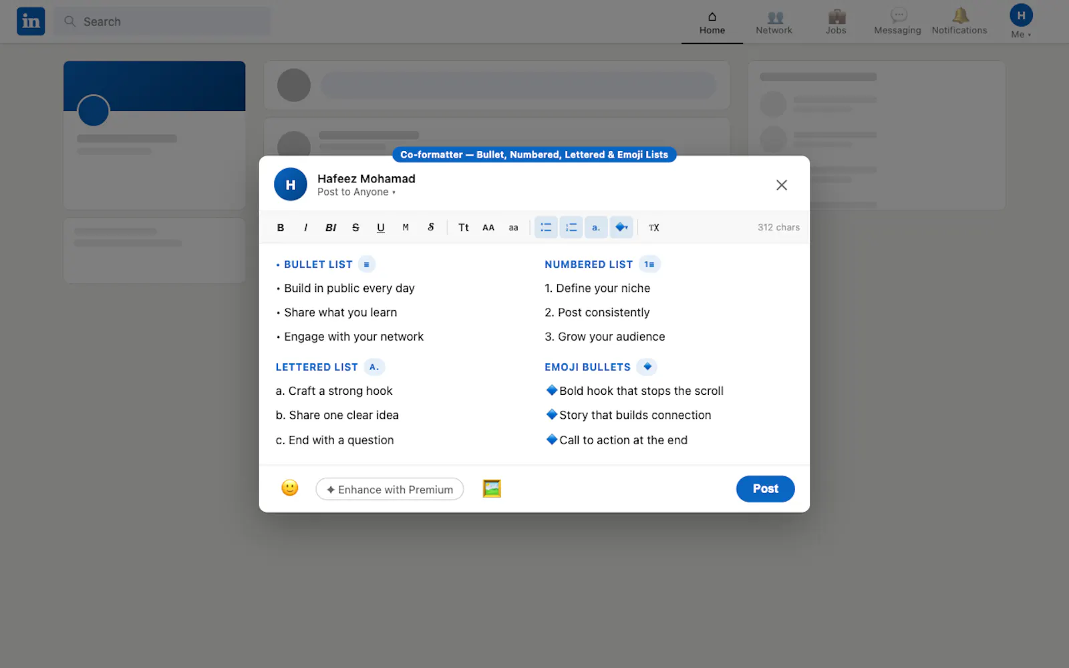This screenshot has width=1069, height=668.
Task: Apply strikethrough S formatting
Action: tap(355, 228)
